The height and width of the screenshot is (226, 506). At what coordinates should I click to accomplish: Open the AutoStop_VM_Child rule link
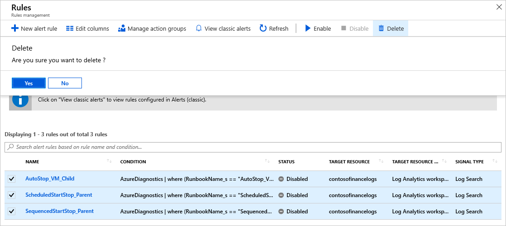coord(50,179)
